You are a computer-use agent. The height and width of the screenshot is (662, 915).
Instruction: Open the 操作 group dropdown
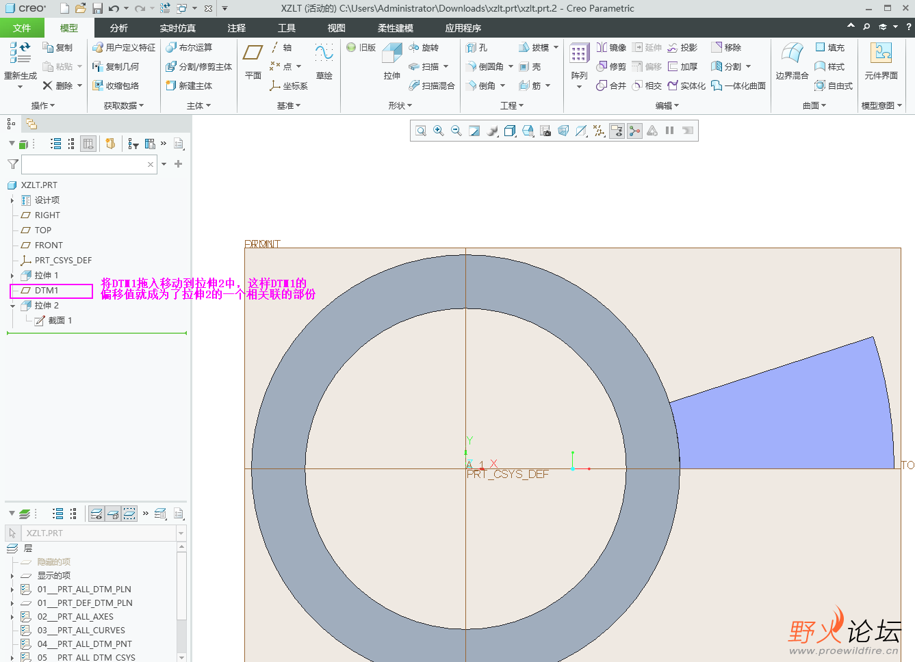pos(43,105)
